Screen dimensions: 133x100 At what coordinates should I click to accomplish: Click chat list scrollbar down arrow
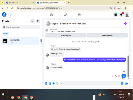point(41,44)
